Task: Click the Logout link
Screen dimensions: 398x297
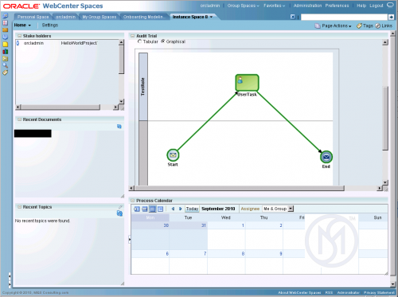Action: 377,6
